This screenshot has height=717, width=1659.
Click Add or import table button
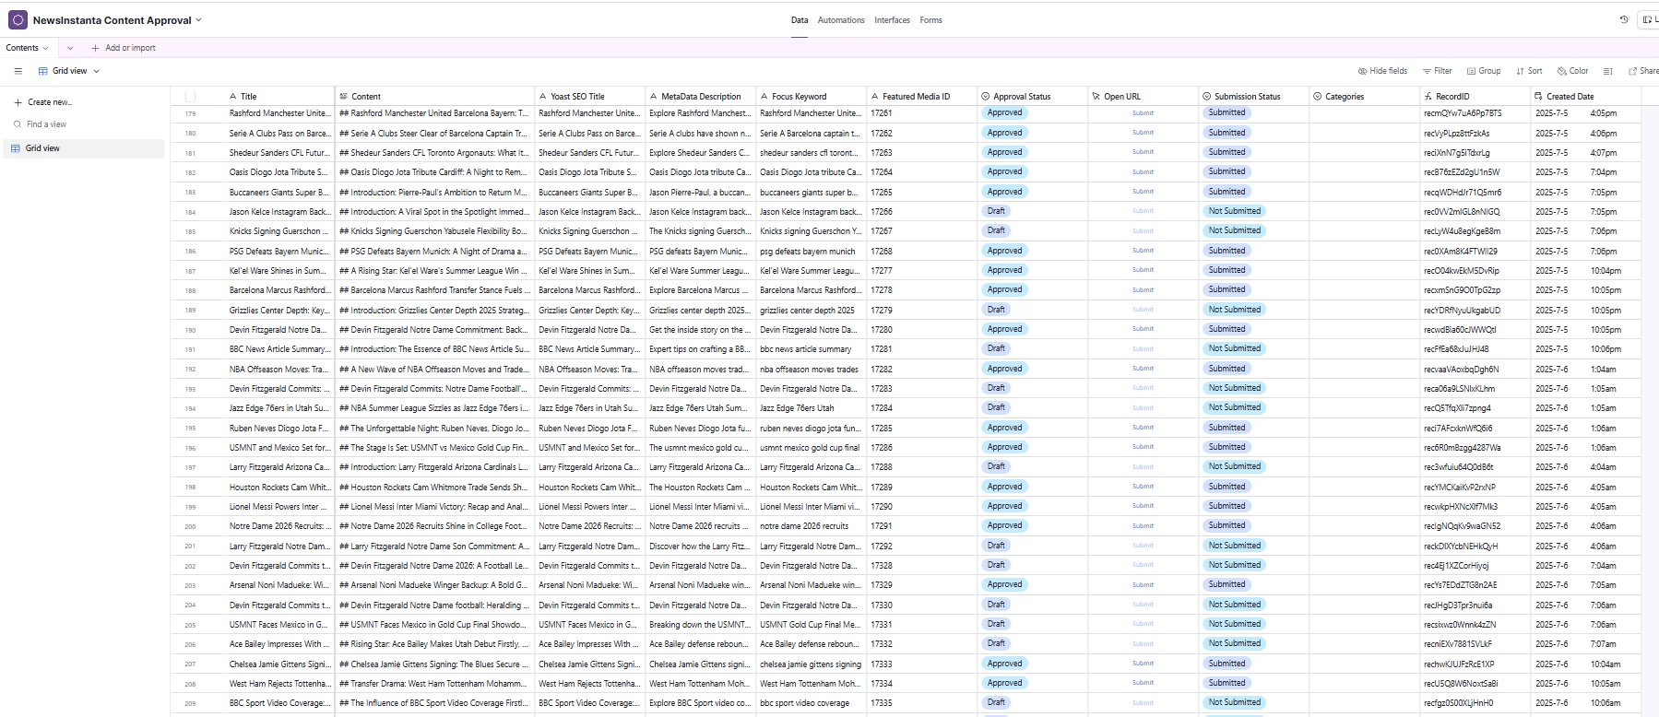124,48
